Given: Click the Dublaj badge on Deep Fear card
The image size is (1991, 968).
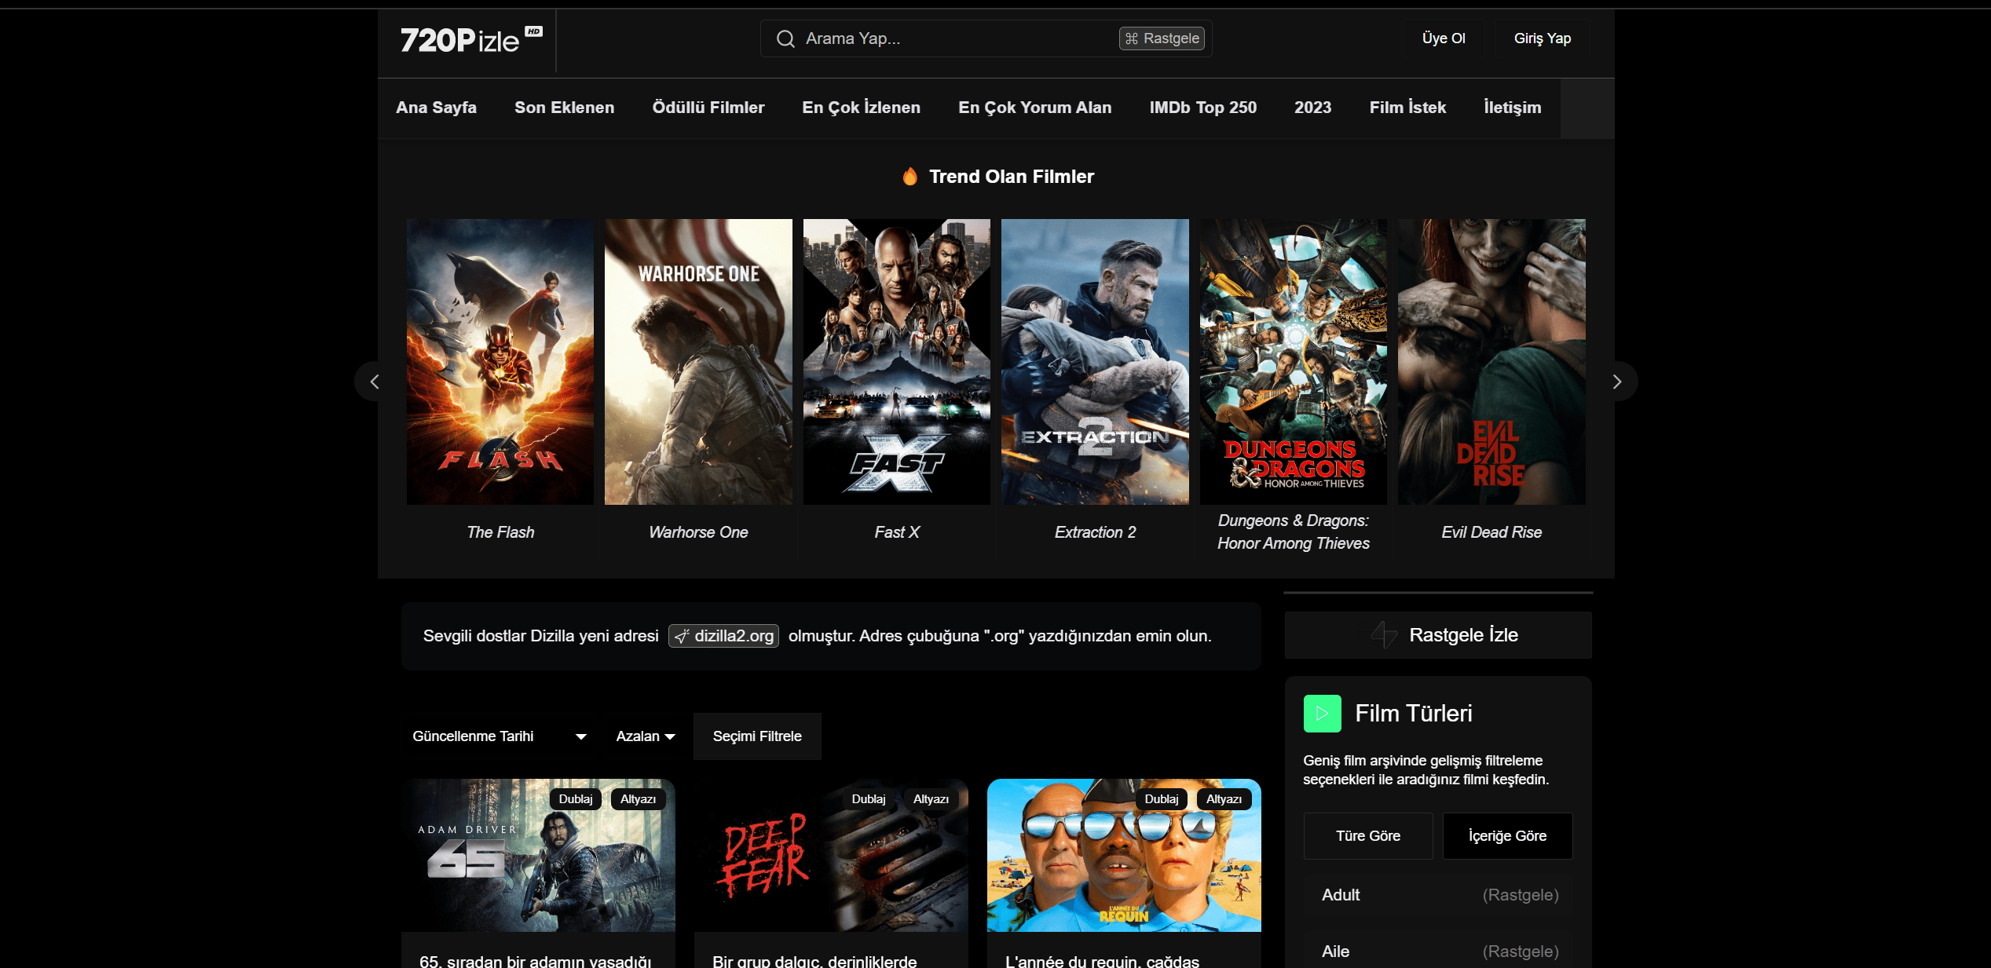Looking at the screenshot, I should (x=869, y=799).
